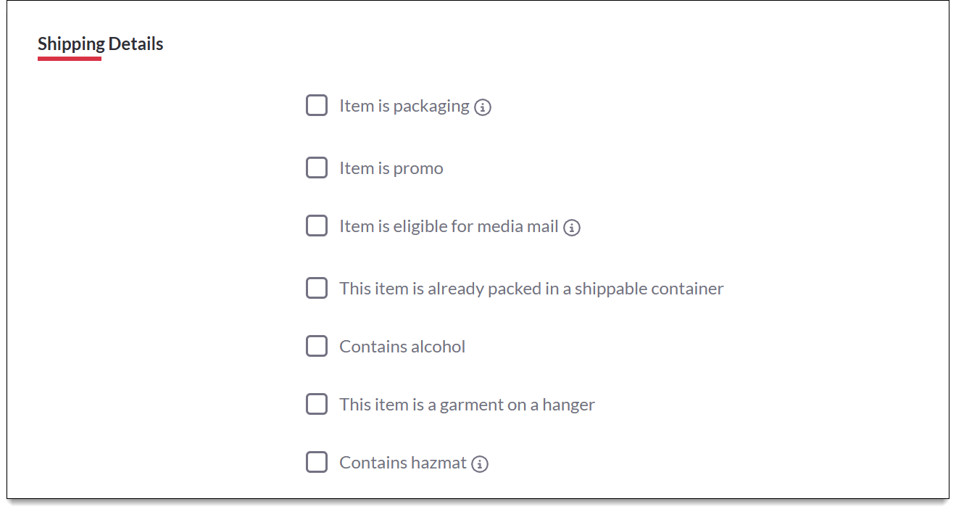956x512 pixels.
Task: Click the garment on a hanger label
Action: 467,404
